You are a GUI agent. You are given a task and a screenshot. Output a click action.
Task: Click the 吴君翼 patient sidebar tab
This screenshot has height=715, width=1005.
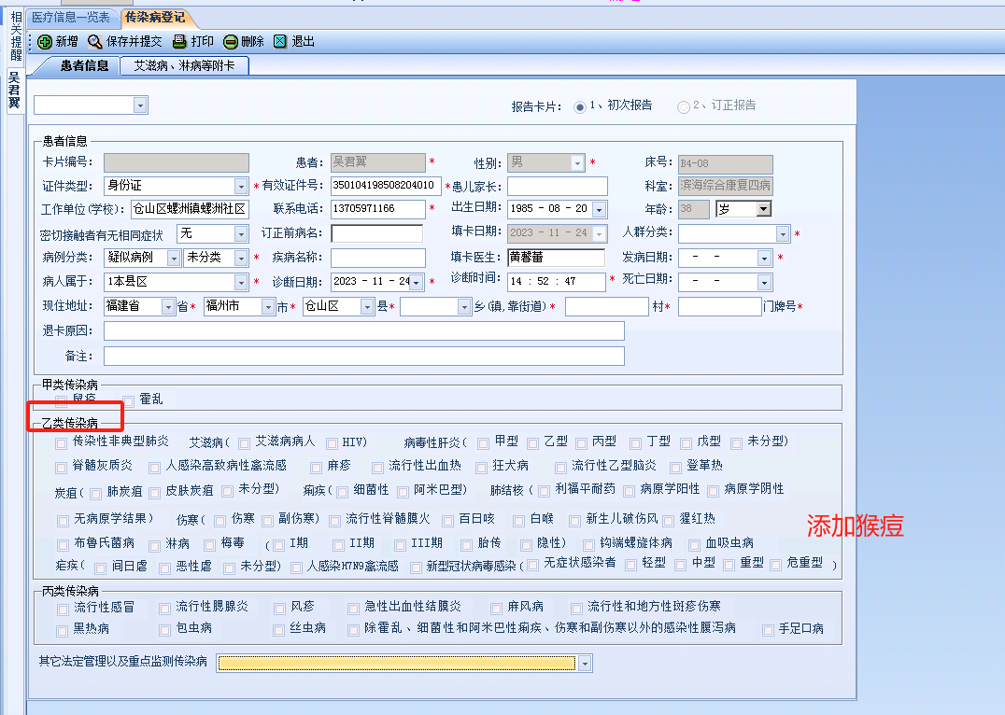[x=14, y=91]
